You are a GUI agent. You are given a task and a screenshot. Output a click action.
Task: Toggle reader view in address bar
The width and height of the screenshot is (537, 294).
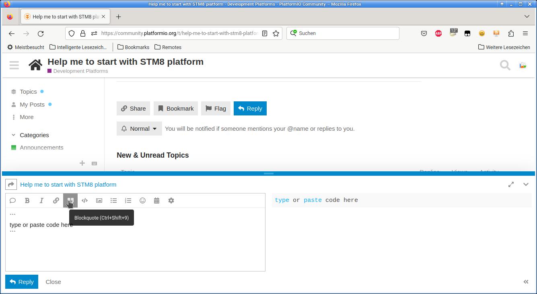pos(265,33)
